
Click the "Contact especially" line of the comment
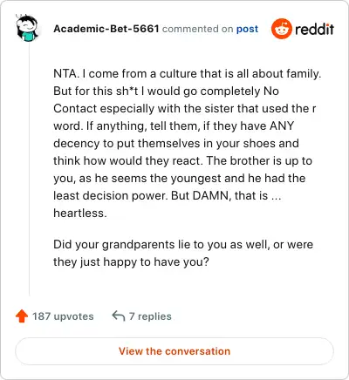[185, 108]
